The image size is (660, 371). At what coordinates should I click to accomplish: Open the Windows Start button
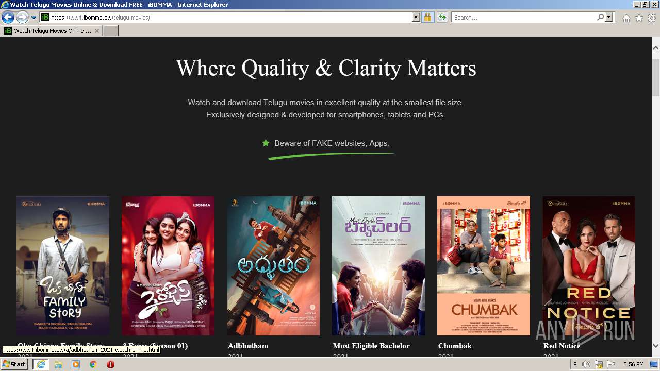pos(14,364)
